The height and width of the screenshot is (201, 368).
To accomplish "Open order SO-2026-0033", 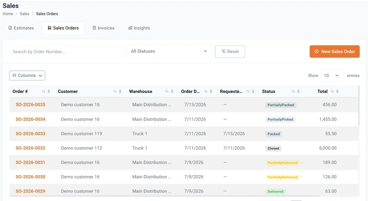I will (x=31, y=134).
